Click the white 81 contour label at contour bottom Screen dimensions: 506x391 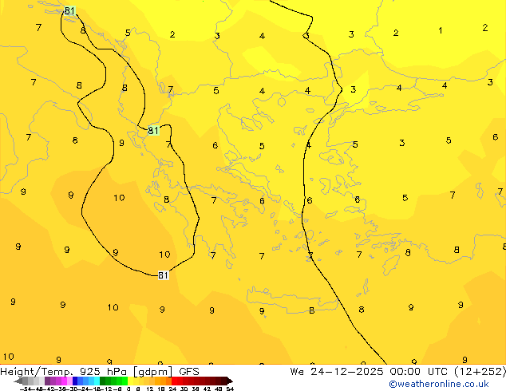(164, 275)
